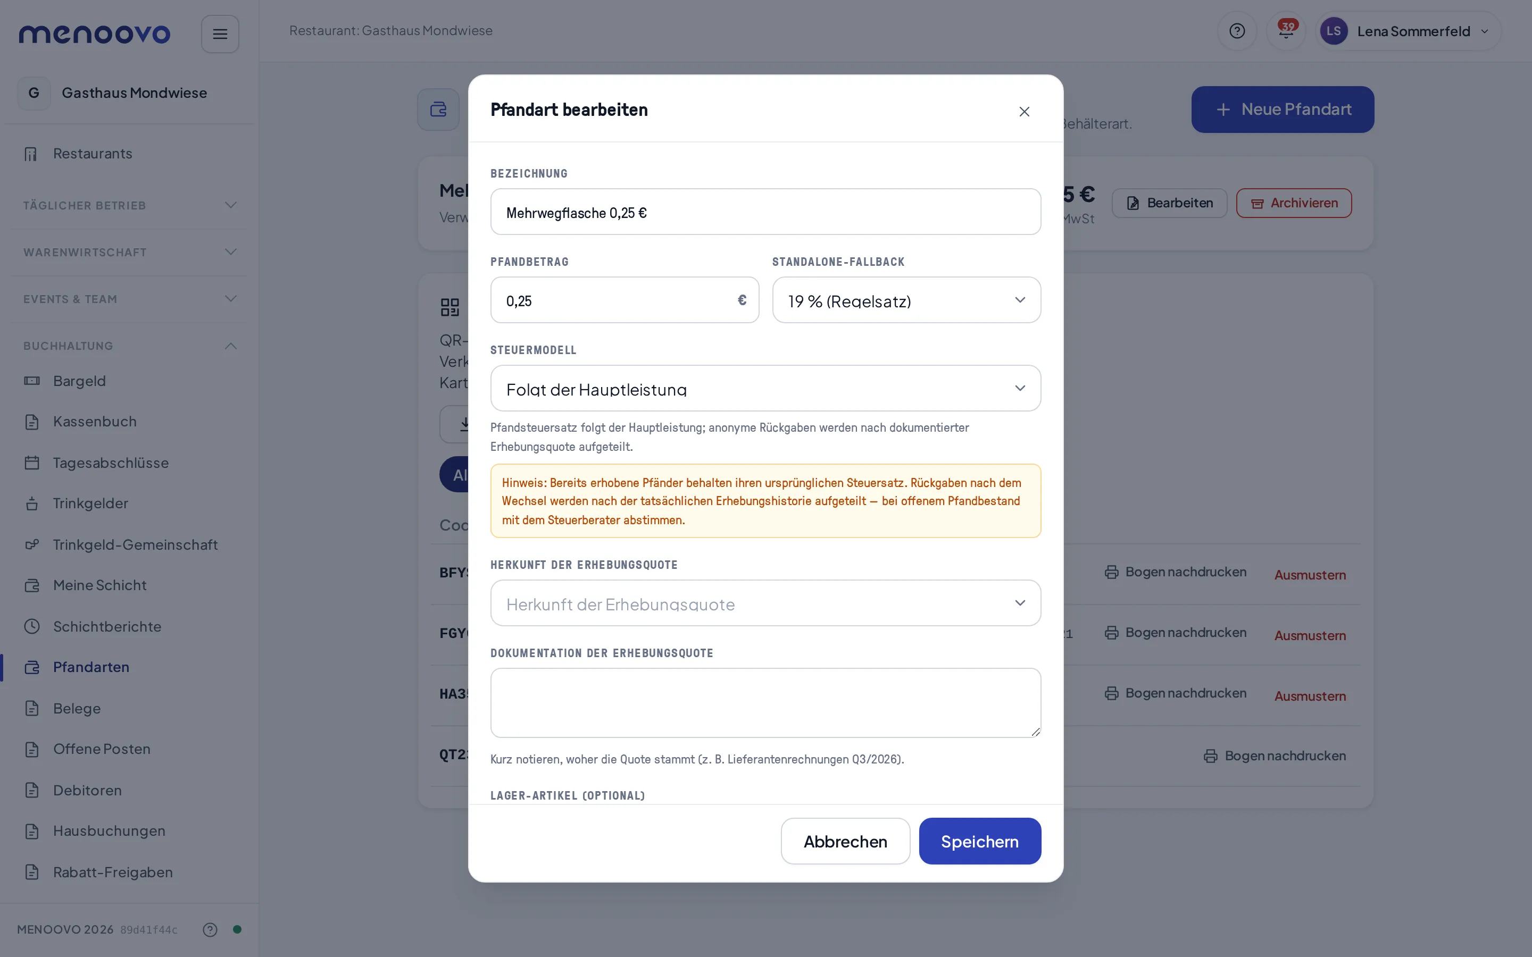Click the Speichern button
1532x957 pixels.
(979, 841)
